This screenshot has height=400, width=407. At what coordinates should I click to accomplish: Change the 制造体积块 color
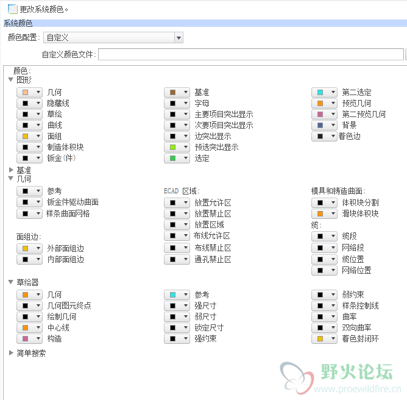30,148
